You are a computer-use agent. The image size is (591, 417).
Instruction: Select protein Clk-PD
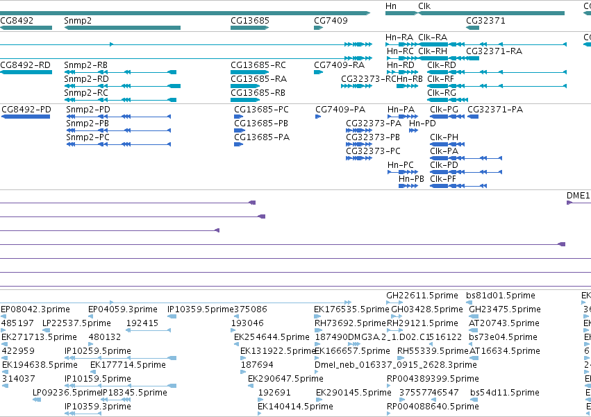click(x=444, y=165)
